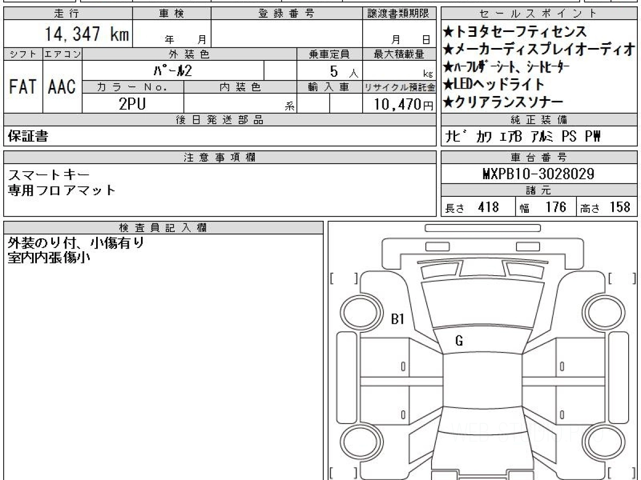Click the シフト header cell
Screen dimensions: 641x480
coord(22,54)
